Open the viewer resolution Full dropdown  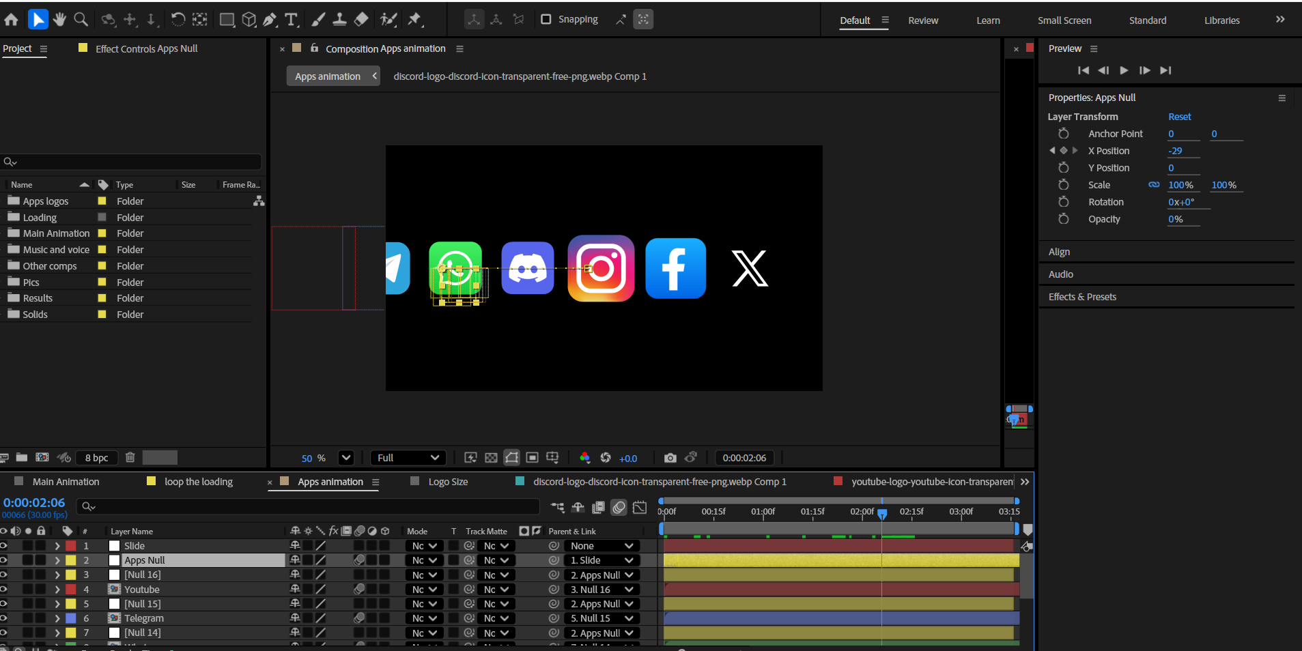tap(408, 458)
